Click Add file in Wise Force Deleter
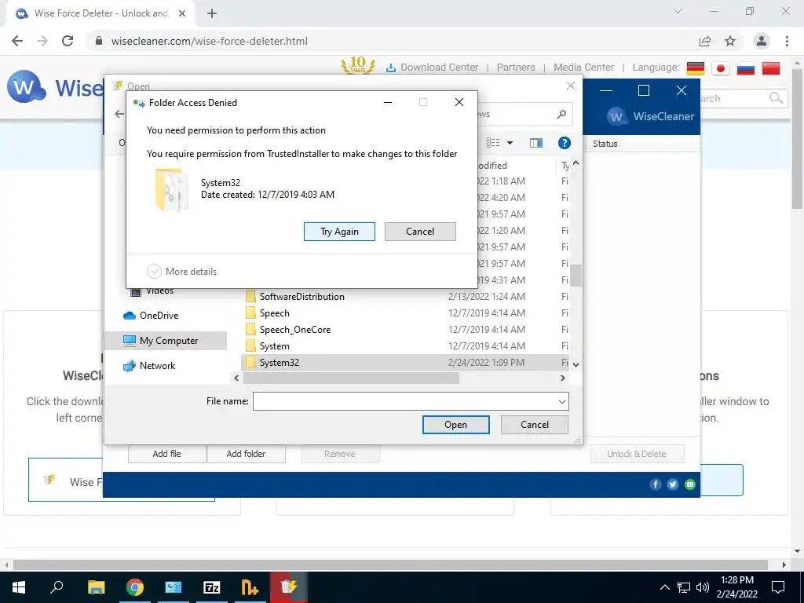804x603 pixels. [166, 454]
